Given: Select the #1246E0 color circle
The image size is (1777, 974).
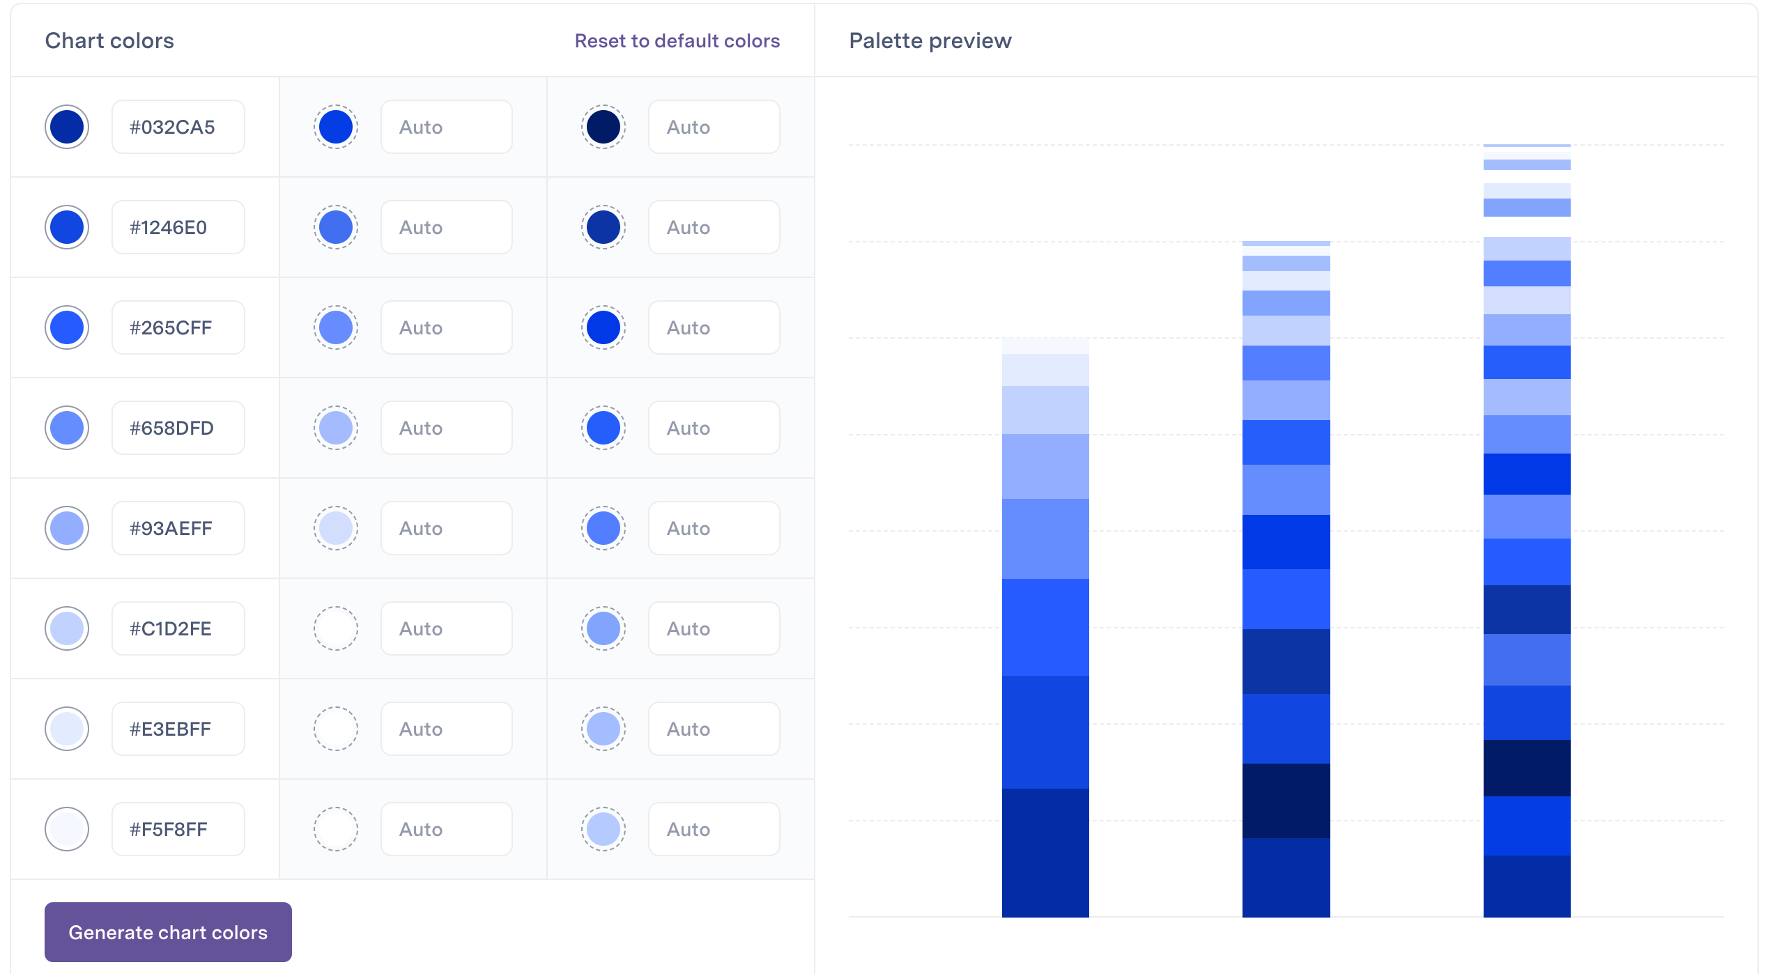Looking at the screenshot, I should point(66,227).
